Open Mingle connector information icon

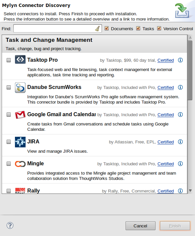pos(180,164)
